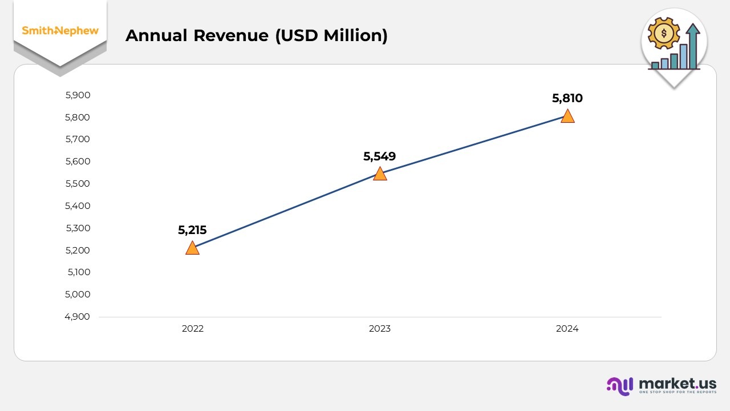730x411 pixels.
Task: Select the 2024 triangle data marker
Action: (x=567, y=116)
